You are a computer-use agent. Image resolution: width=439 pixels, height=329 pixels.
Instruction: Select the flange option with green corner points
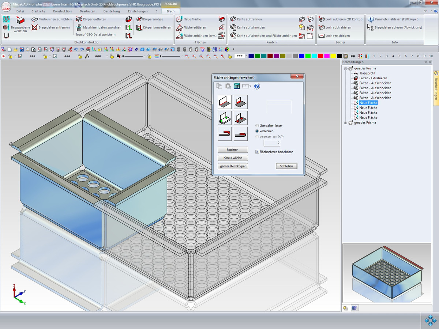(x=225, y=118)
